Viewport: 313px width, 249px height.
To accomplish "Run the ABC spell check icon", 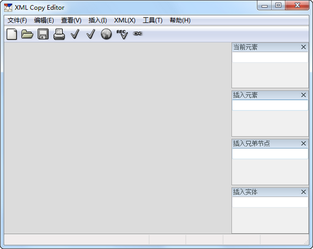I will [x=122, y=34].
